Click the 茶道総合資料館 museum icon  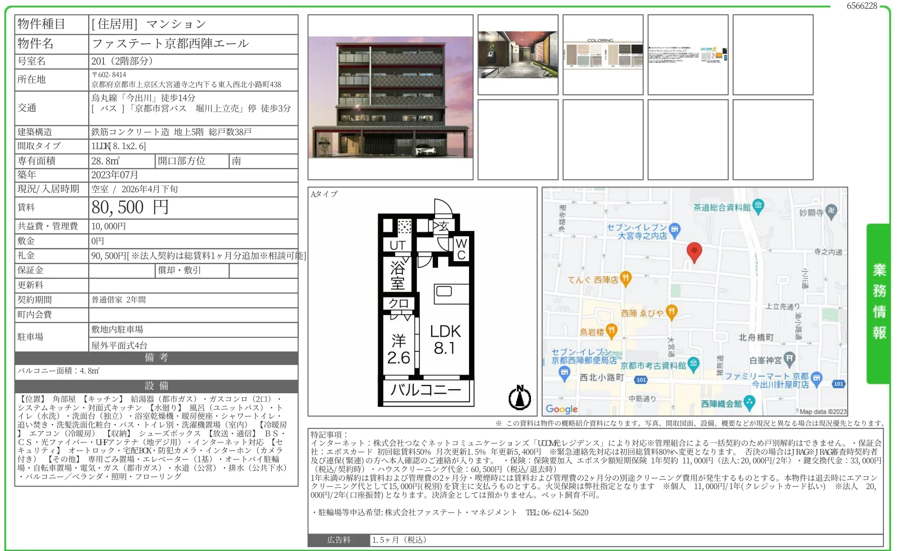click(x=758, y=207)
